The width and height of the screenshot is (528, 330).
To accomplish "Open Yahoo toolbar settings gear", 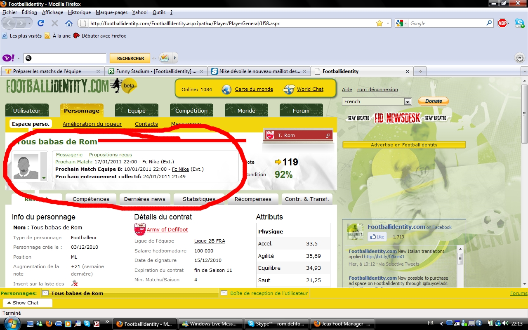I will point(519,58).
